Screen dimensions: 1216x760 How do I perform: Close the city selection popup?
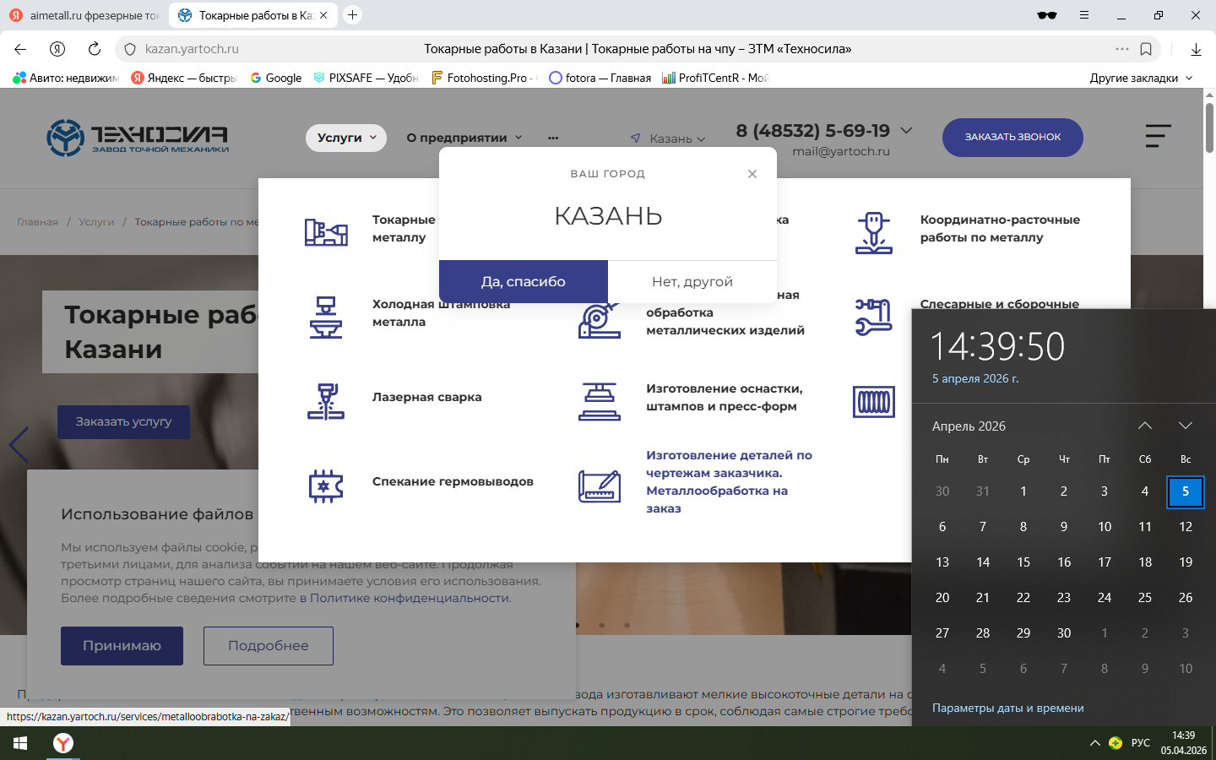click(752, 174)
